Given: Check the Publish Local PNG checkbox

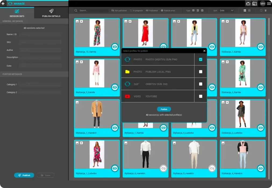Looking at the screenshot, I should click(201, 72).
